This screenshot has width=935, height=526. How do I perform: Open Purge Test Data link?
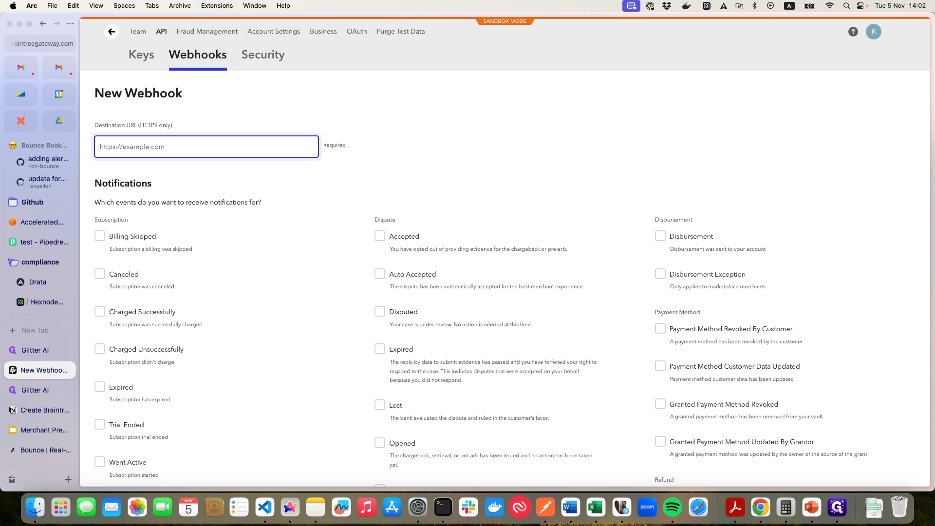coord(400,31)
